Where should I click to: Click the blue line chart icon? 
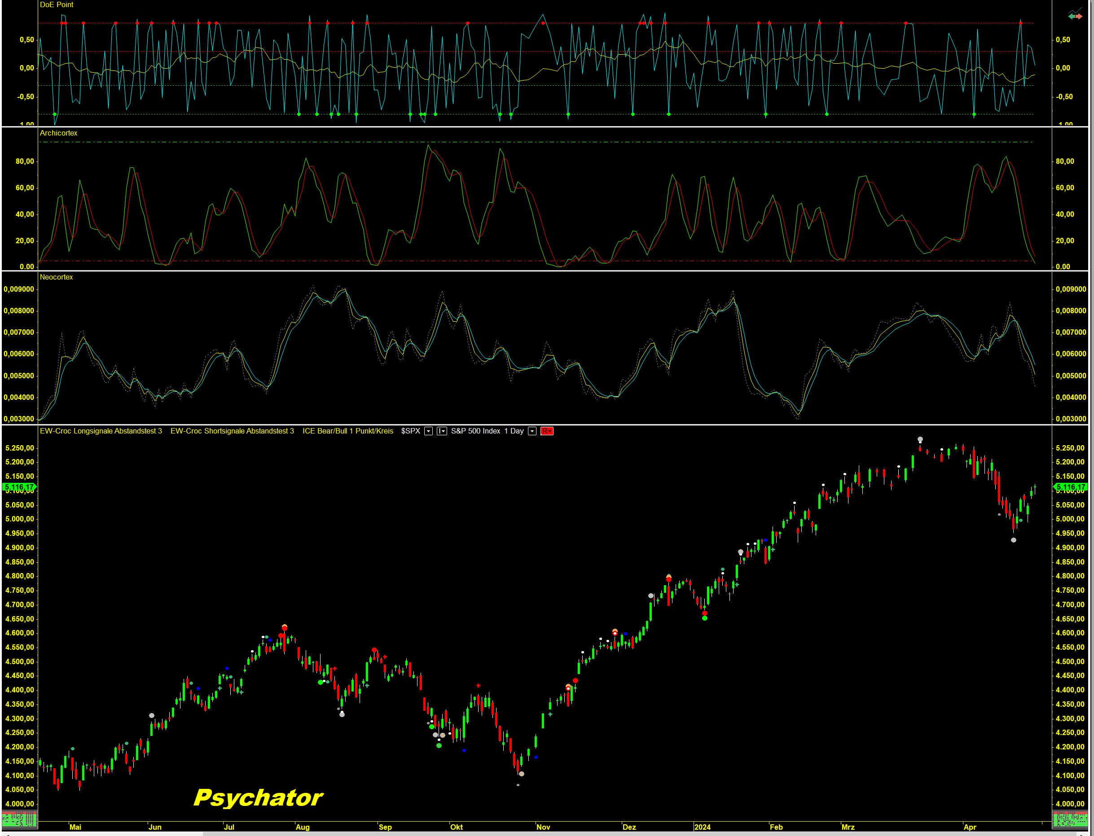1076,10
